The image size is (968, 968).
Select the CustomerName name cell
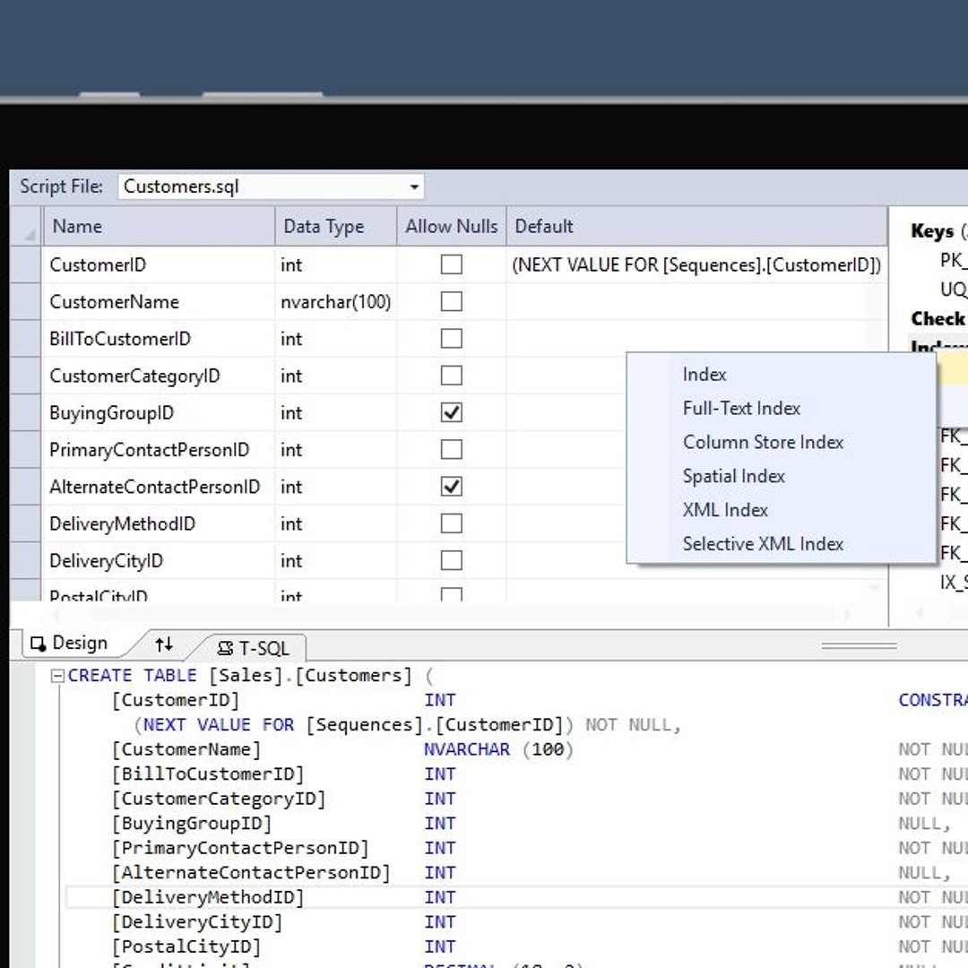pos(159,302)
